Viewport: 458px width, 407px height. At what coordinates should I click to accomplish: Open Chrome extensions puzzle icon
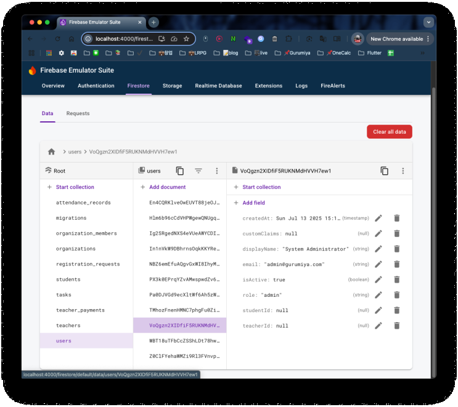pos(288,39)
